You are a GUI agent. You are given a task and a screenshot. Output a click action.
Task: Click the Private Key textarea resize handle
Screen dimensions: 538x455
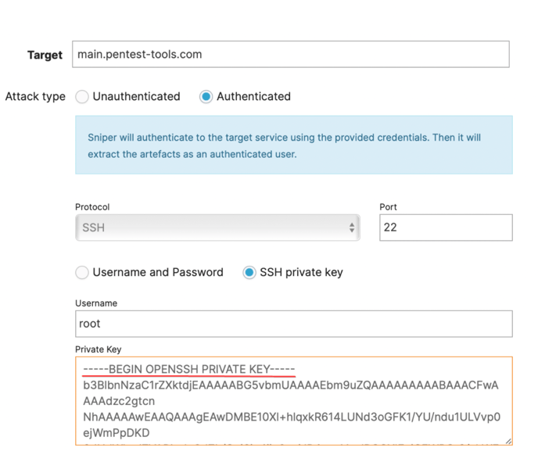tap(508, 441)
